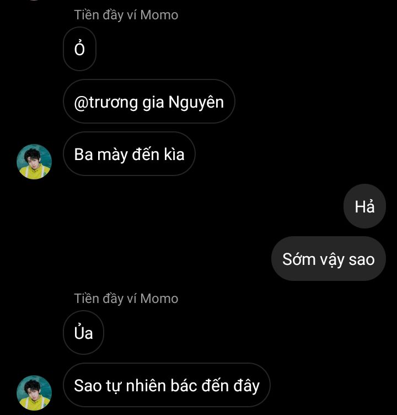Click the word "Momo" in the lower sender label
397x415 pixels.
(159, 299)
